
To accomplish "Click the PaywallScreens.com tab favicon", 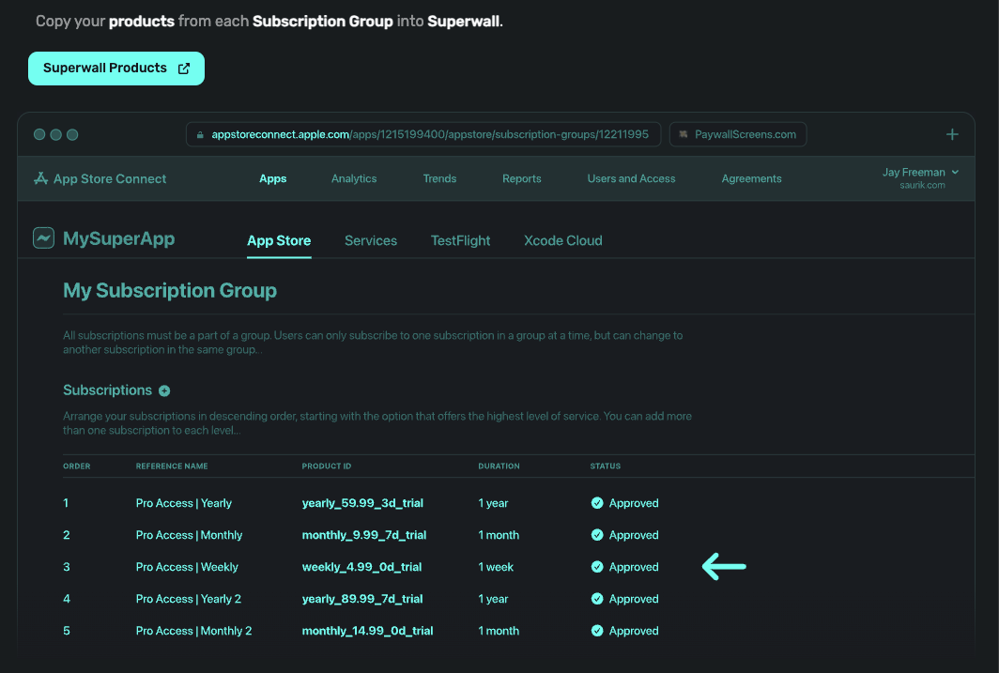I will pos(683,134).
